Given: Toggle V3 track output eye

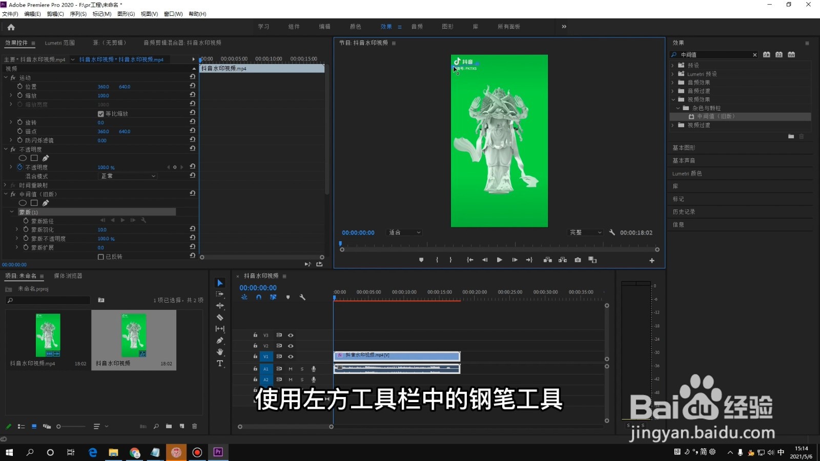Looking at the screenshot, I should coord(291,335).
